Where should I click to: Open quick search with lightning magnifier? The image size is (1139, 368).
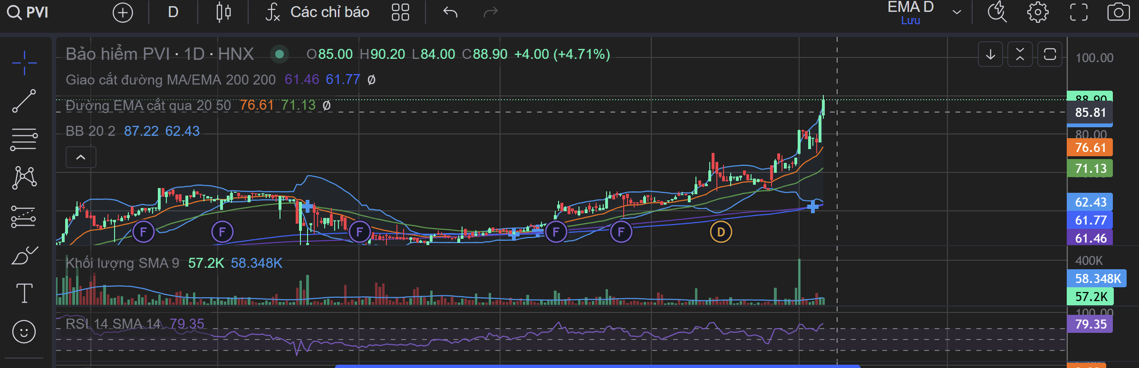point(997,12)
